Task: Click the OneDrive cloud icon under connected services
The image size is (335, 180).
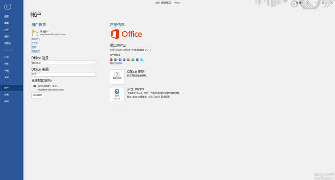Action: [x=35, y=86]
